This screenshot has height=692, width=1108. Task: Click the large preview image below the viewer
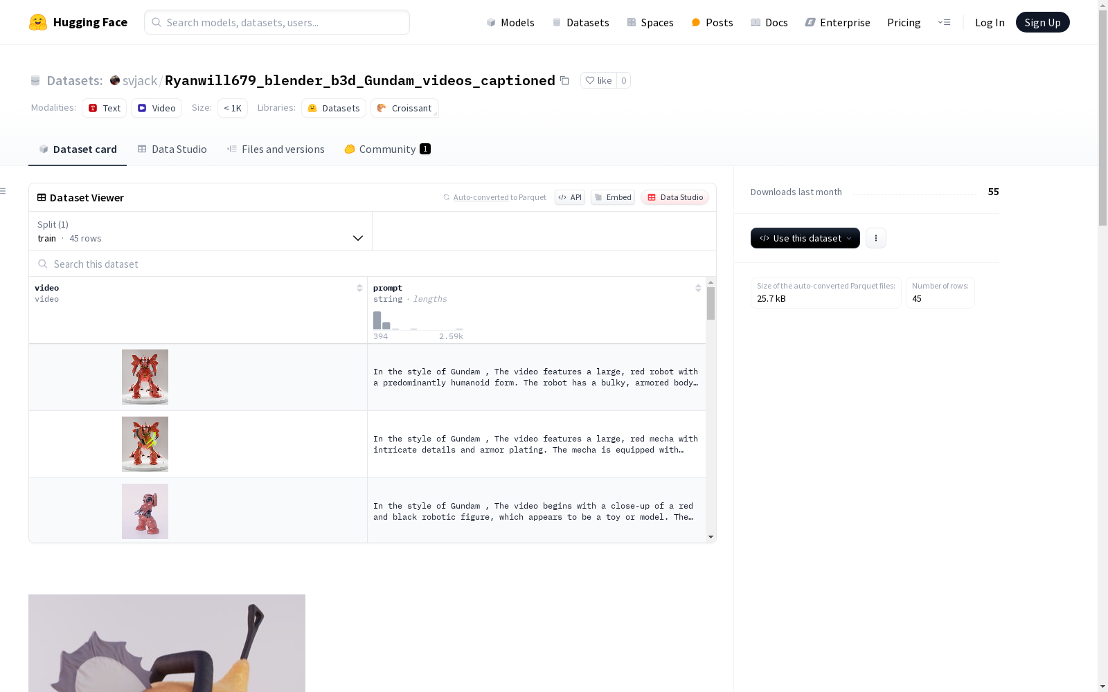(167, 643)
